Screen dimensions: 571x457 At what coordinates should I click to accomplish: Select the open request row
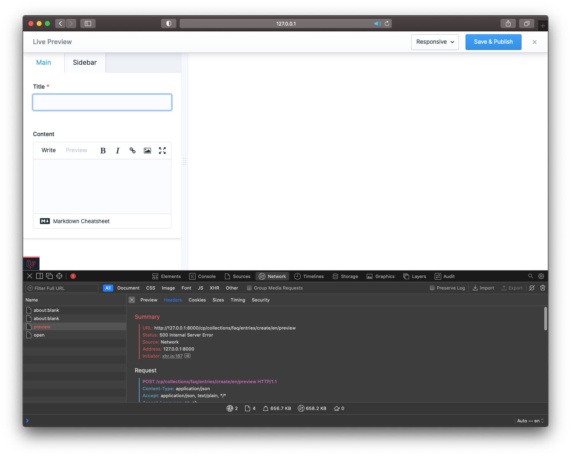coord(75,335)
